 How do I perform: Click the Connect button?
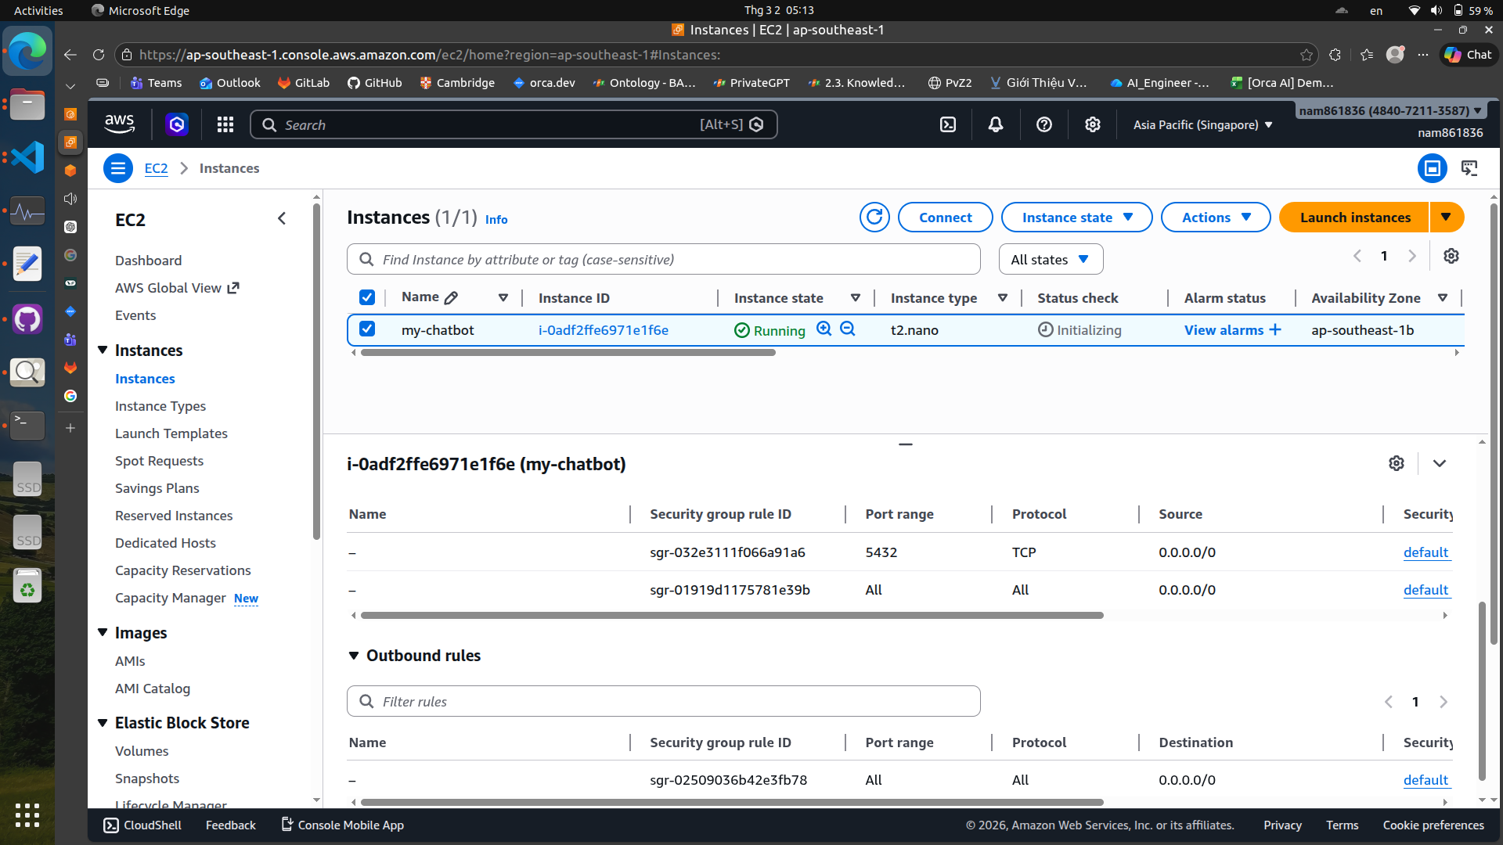click(x=945, y=217)
